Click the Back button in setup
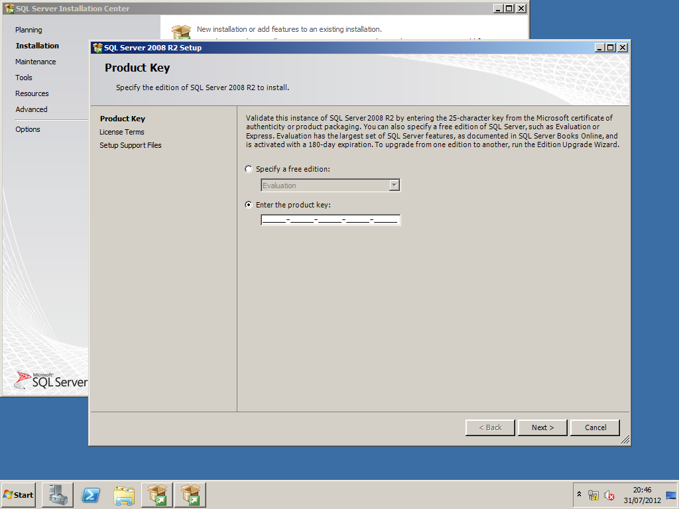Image resolution: width=679 pixels, height=509 pixels. pyautogui.click(x=490, y=427)
